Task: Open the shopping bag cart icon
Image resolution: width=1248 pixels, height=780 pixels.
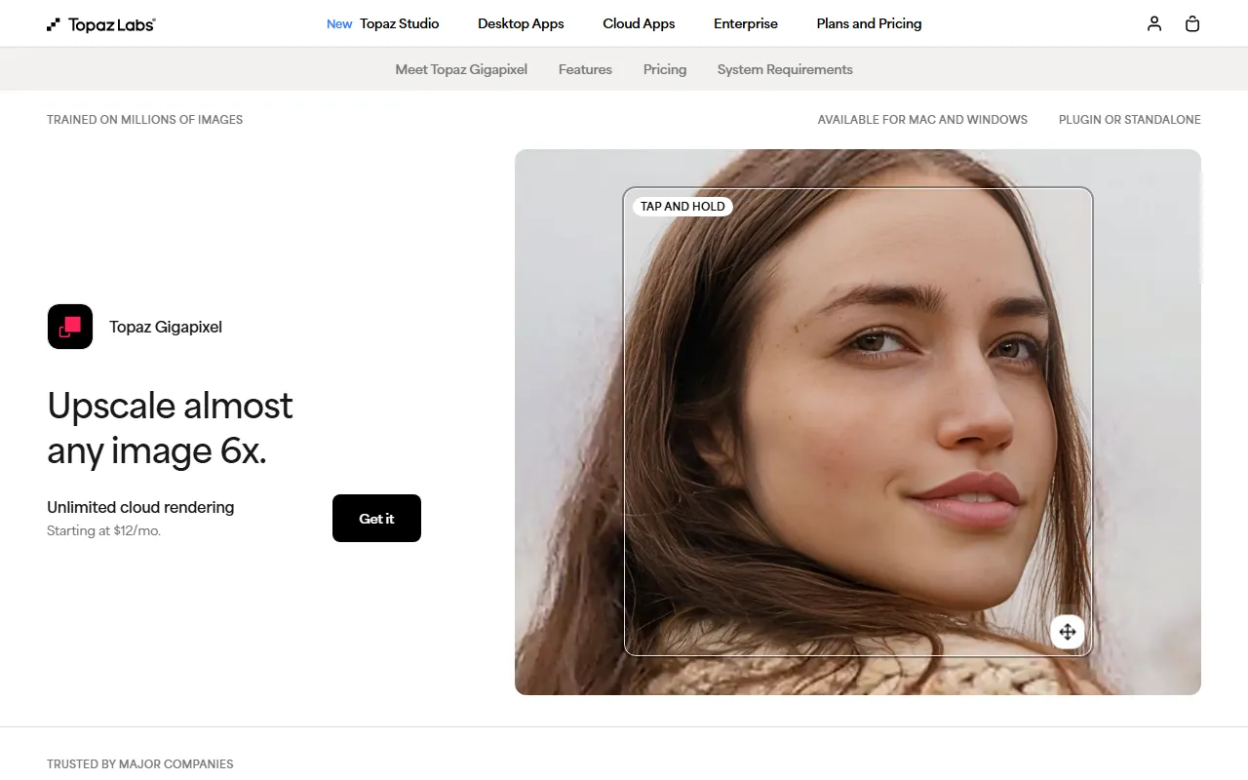Action: (1191, 23)
